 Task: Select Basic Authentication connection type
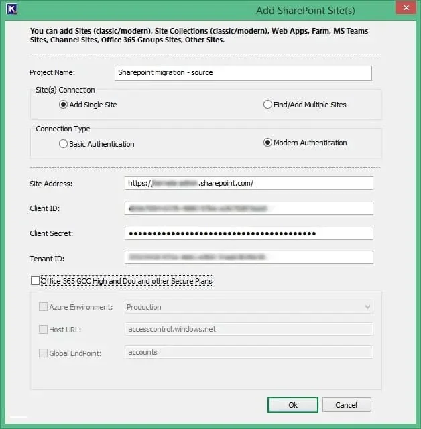click(64, 143)
